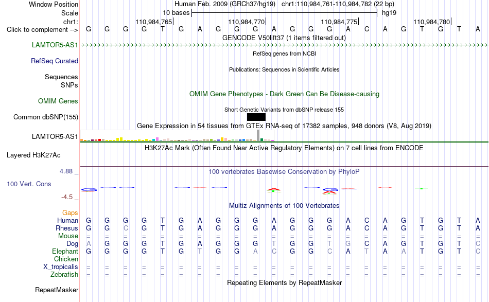Select the X_tropicalis species label
Image resolution: width=489 pixels, height=302 pixels.
coord(61,267)
